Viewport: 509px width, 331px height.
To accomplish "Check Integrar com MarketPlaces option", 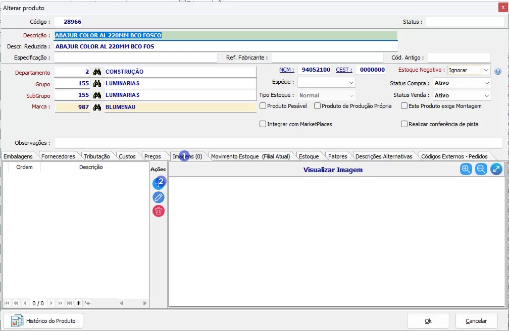I will coord(263,124).
